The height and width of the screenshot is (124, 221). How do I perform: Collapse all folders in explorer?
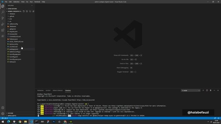click(33, 11)
